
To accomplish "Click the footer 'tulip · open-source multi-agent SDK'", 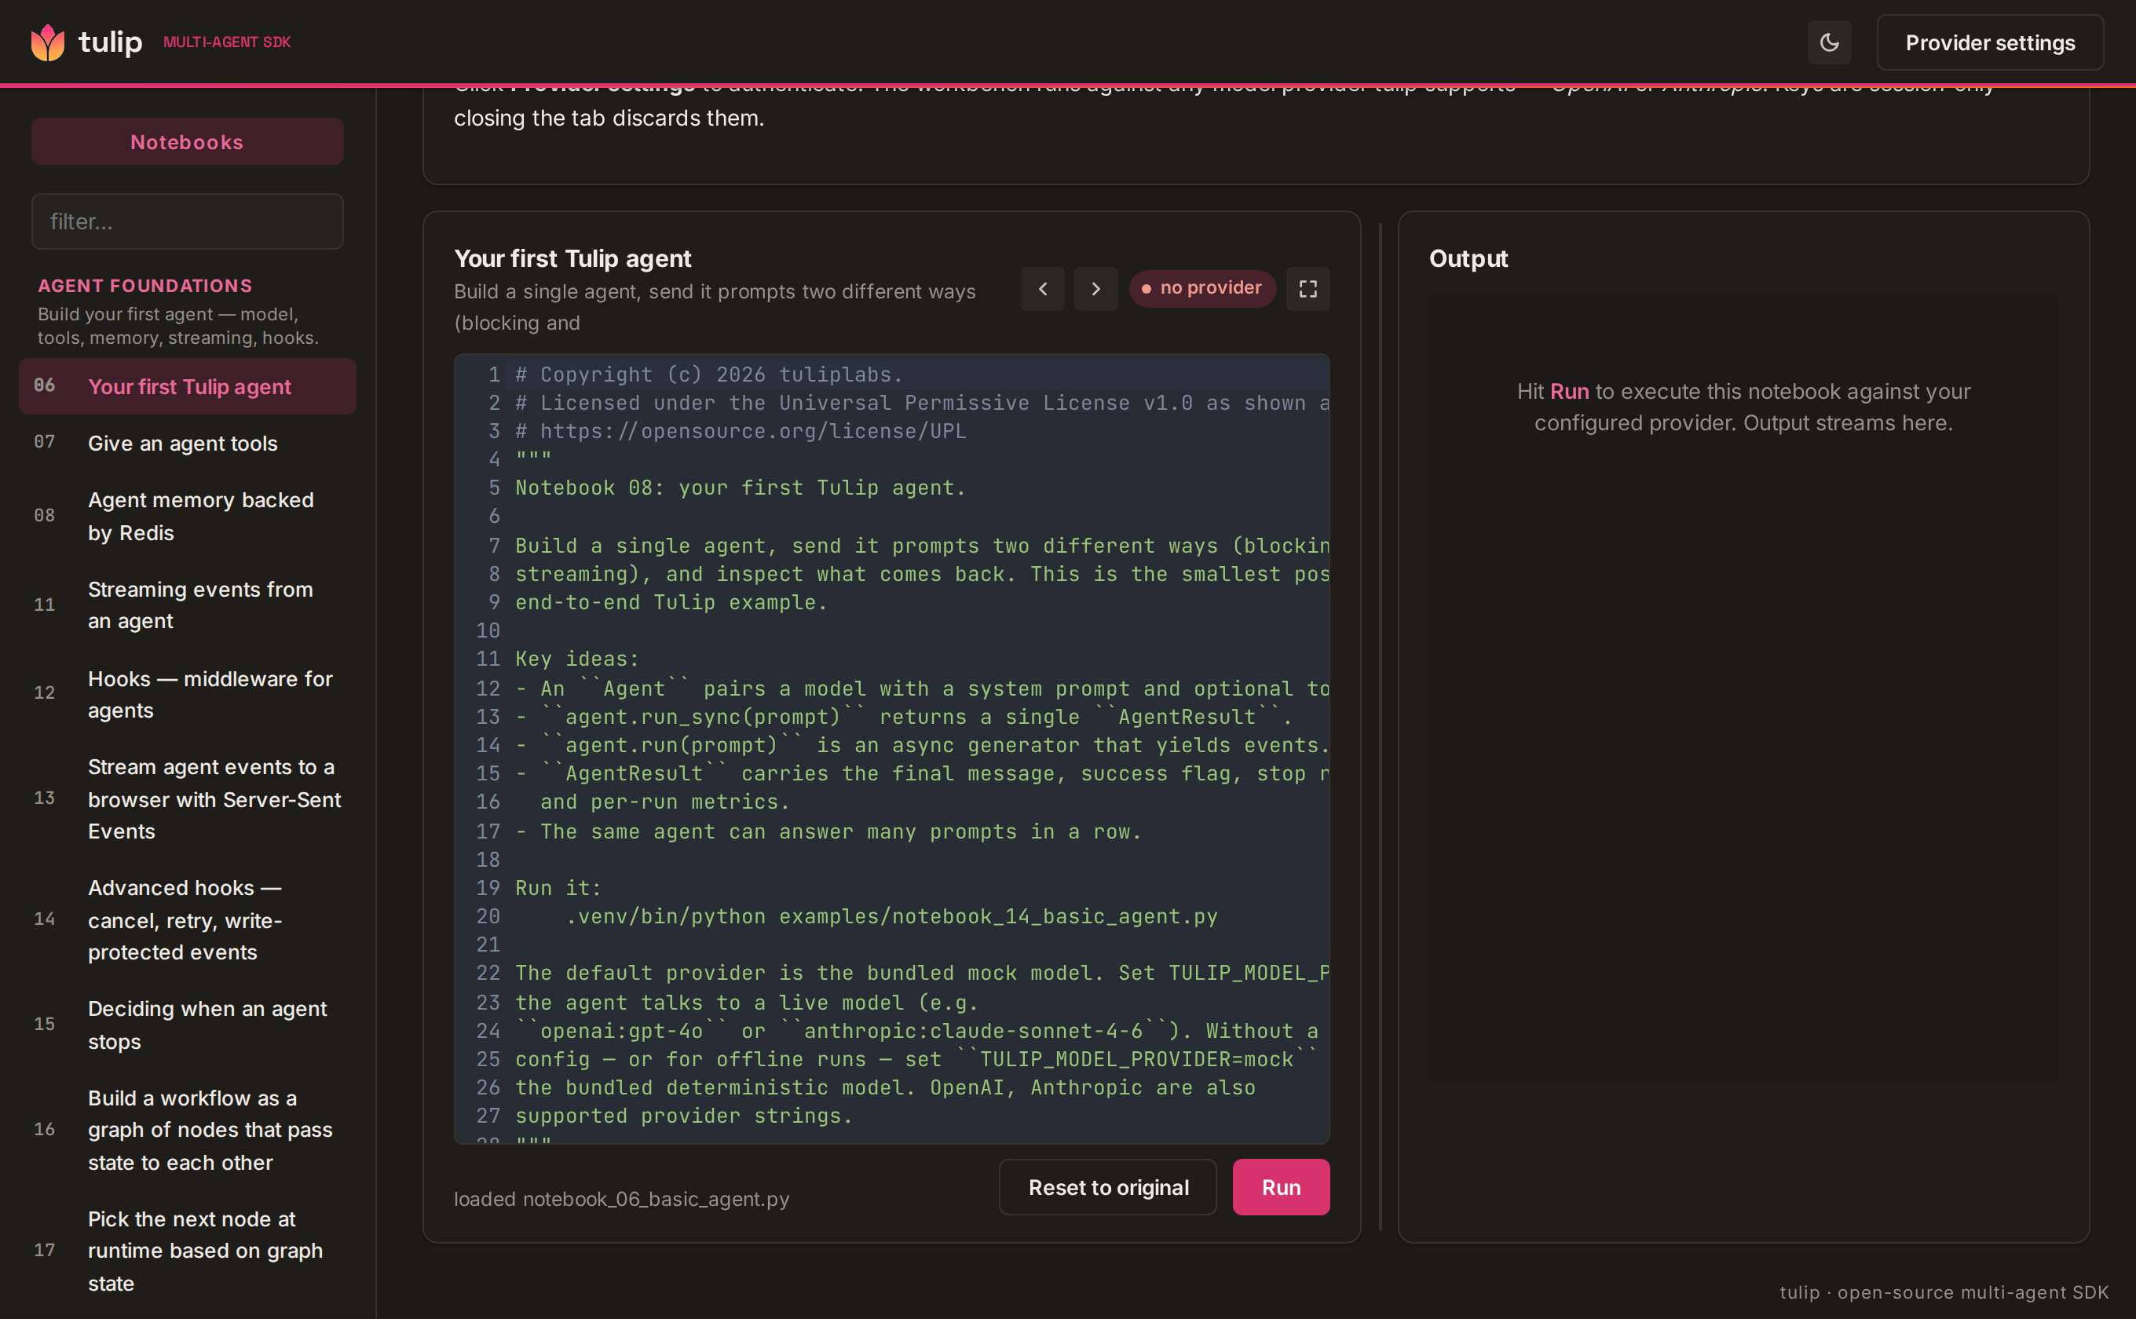I will (1943, 1292).
